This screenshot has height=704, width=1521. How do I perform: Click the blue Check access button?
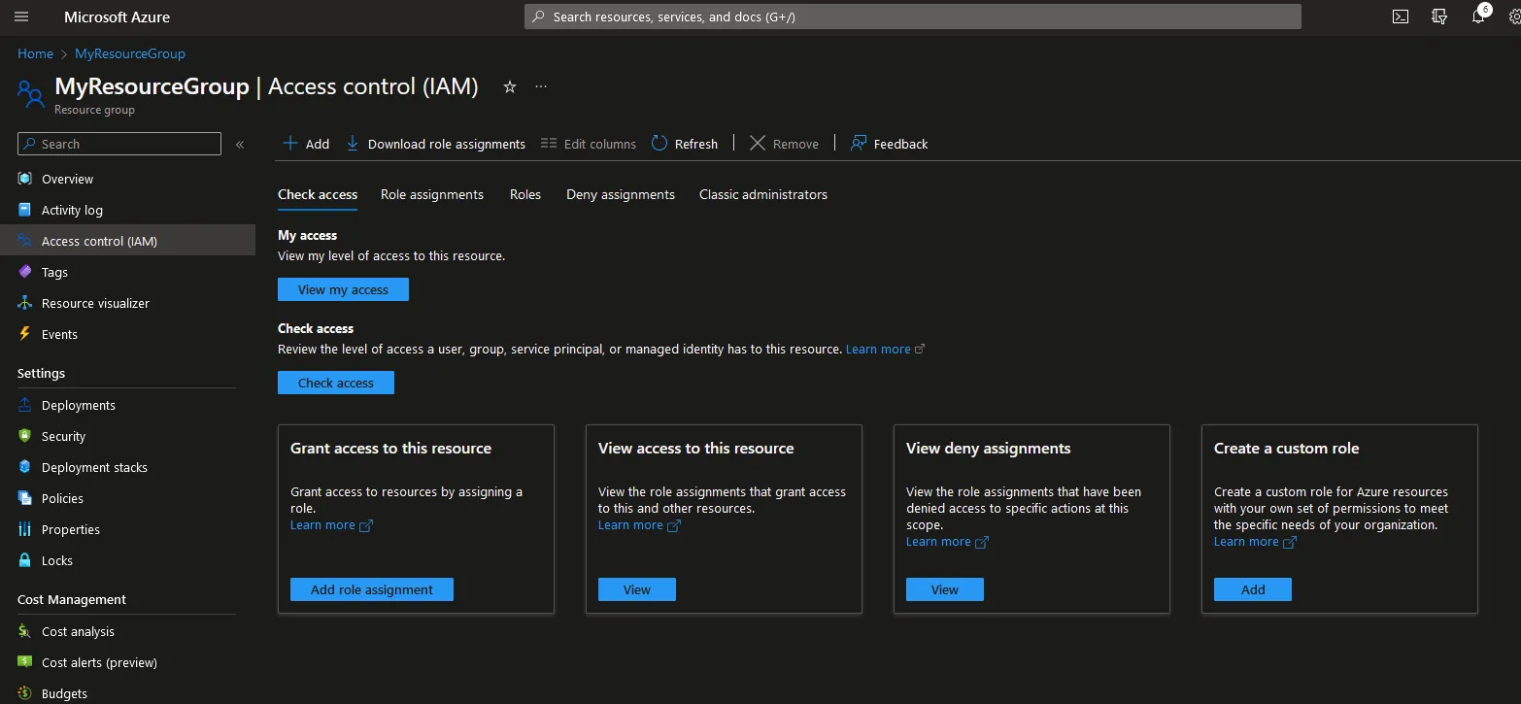336,383
